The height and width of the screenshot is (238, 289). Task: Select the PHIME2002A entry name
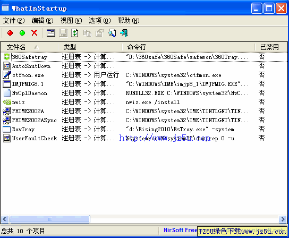click(28, 111)
